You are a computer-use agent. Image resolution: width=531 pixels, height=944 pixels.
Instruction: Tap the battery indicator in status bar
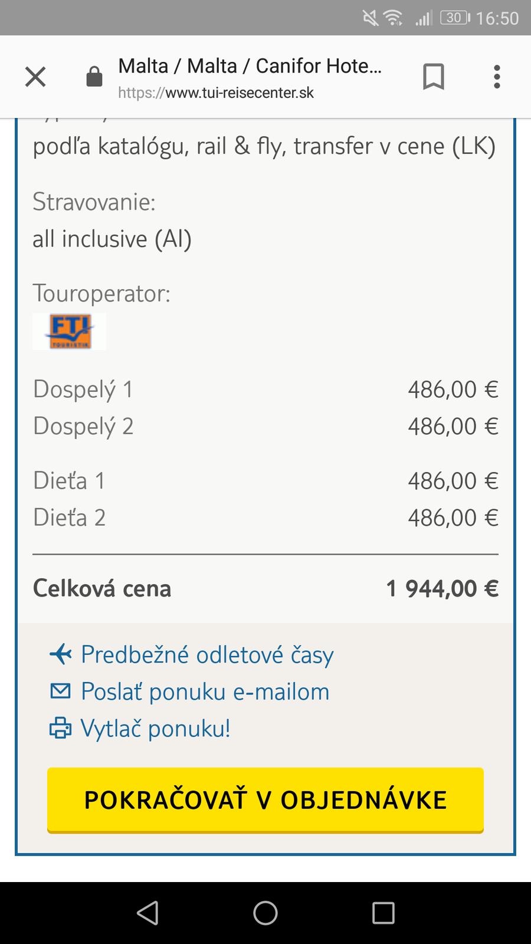click(455, 18)
